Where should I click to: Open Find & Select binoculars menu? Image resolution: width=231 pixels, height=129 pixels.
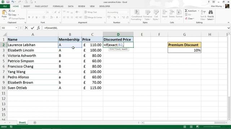(x=210, y=15)
